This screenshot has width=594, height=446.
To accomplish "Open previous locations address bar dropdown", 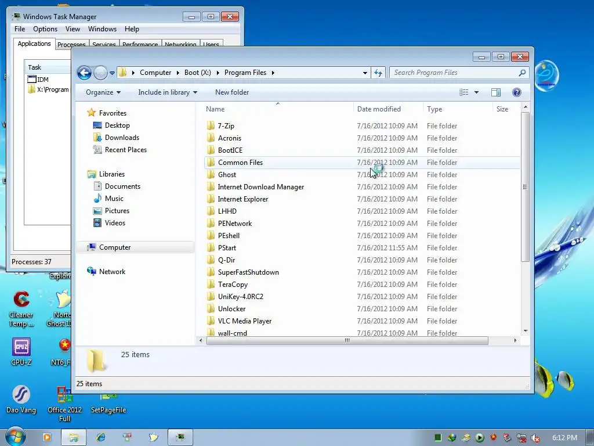I will 365,73.
